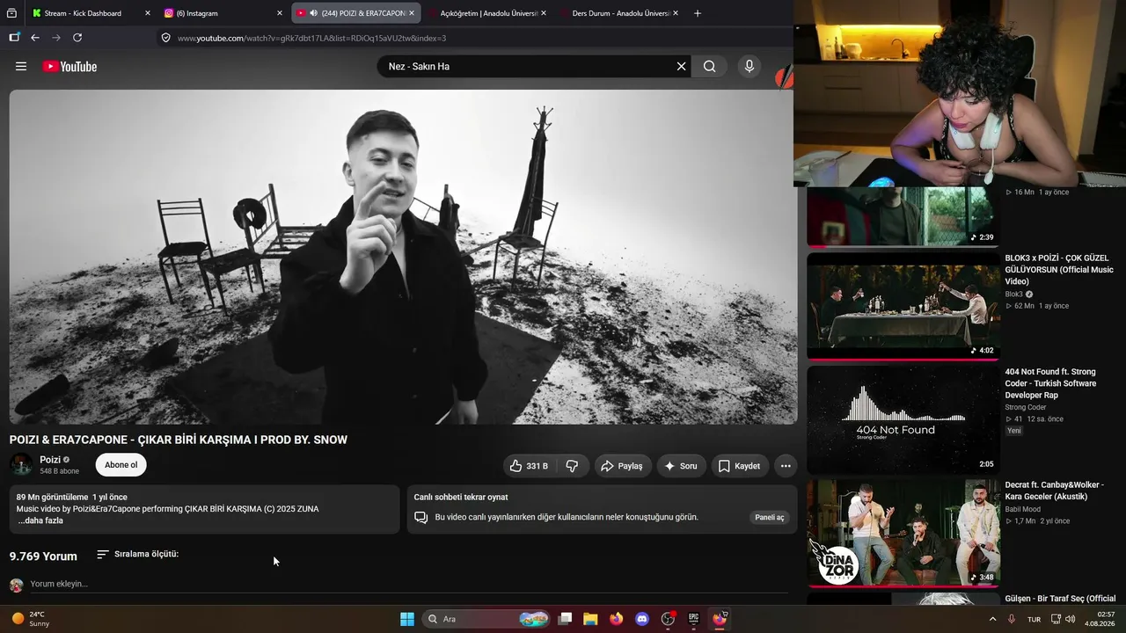Open the 404 Not Found ft. Strong Coder title
The height and width of the screenshot is (633, 1126).
click(x=1051, y=383)
